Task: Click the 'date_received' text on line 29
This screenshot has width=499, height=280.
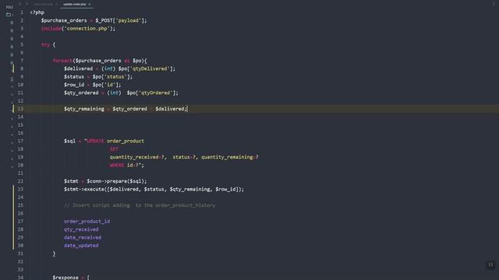Action: [83, 237]
